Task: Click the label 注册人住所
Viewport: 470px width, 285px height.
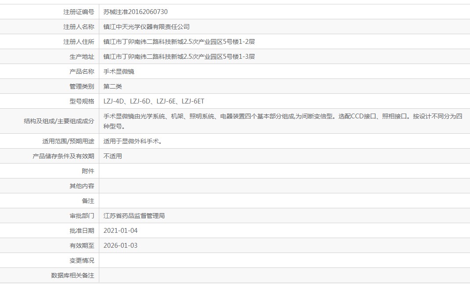Action: [x=79, y=42]
